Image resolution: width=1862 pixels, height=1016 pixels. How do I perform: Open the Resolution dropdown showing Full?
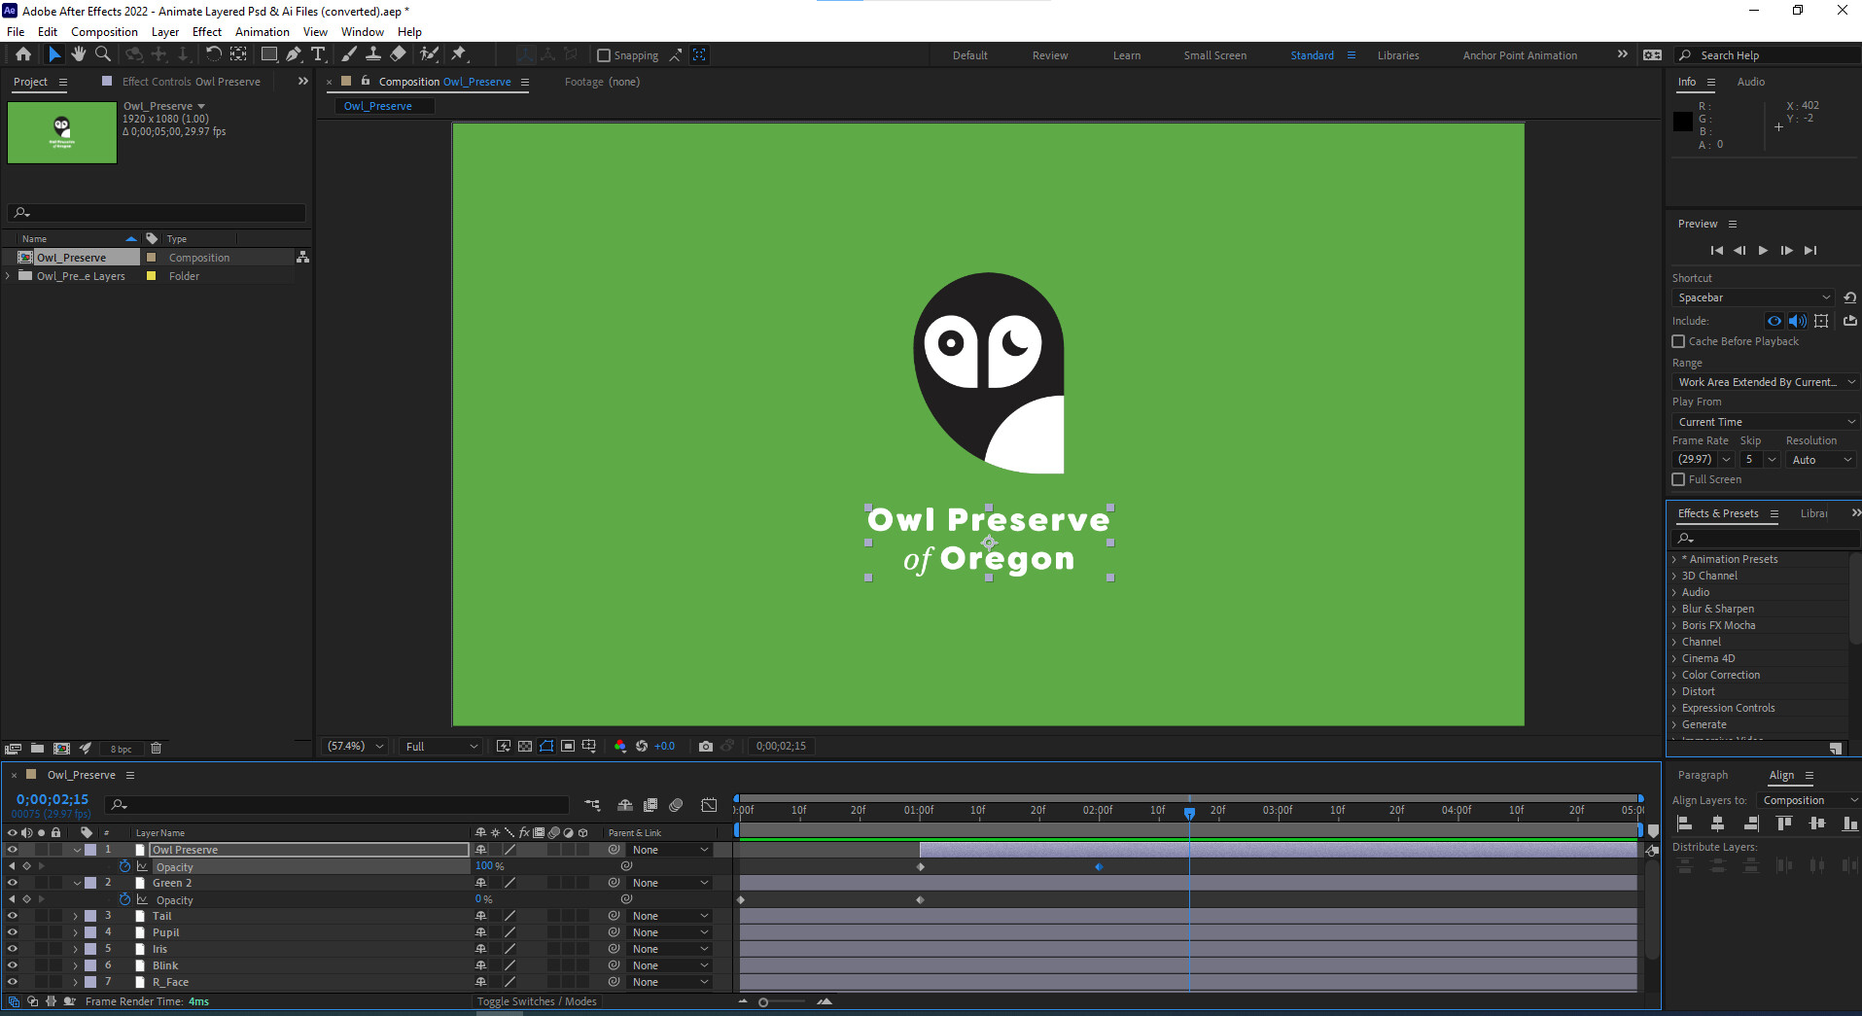pyautogui.click(x=439, y=746)
